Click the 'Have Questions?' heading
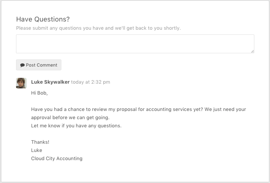This screenshot has height=183, width=270. coord(43,19)
